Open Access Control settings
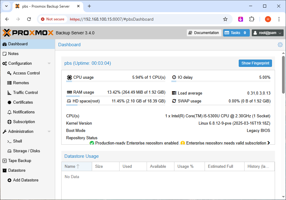This screenshot has height=200, width=286. [27, 73]
